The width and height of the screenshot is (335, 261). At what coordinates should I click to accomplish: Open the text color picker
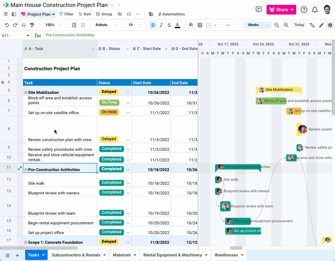click(x=177, y=25)
